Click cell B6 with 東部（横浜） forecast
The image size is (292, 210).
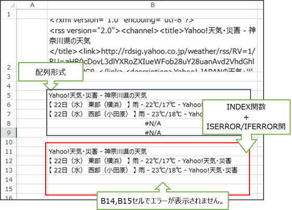pos(125,105)
